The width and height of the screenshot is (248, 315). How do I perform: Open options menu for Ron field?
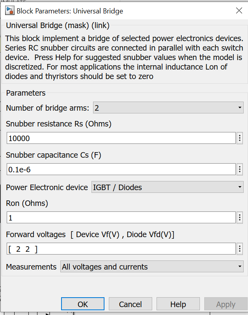[240, 217]
